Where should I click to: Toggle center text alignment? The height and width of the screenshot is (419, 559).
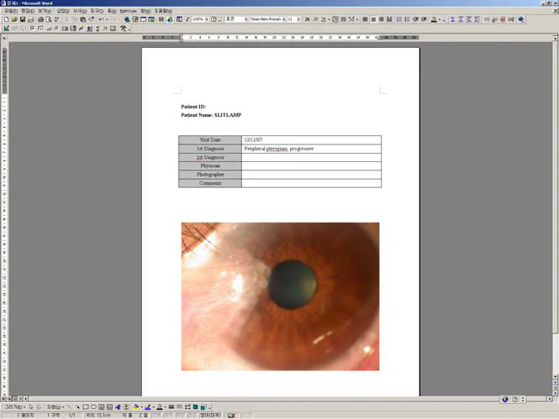[x=372, y=18]
